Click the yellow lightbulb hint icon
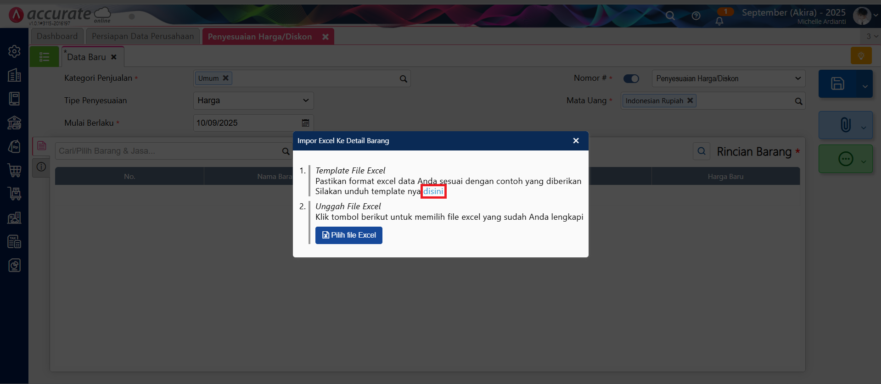Screen dimensions: 881x384 click(861, 56)
